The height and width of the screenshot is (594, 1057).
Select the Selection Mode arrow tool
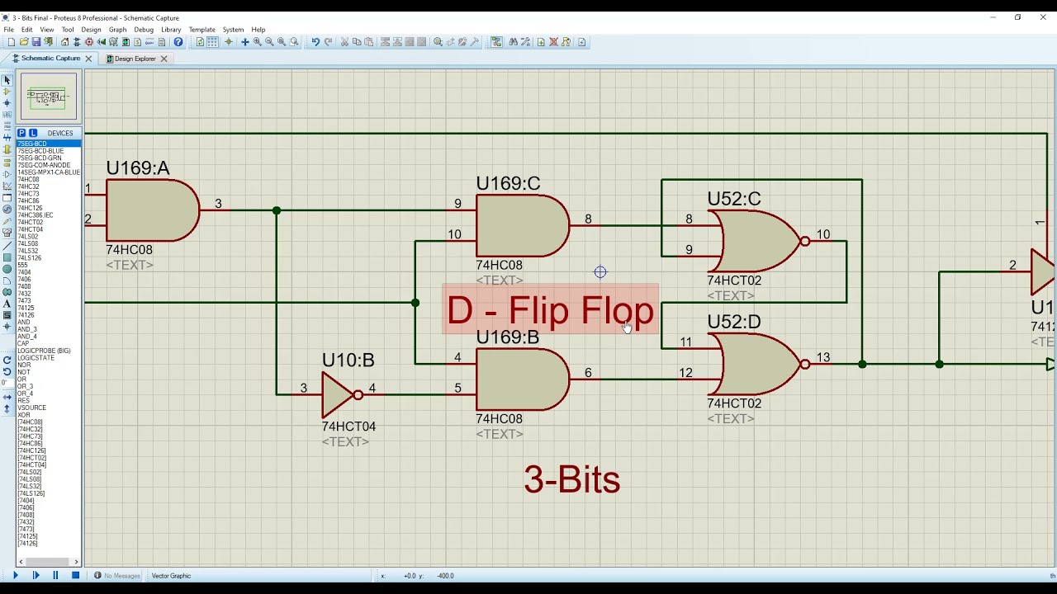coord(7,80)
